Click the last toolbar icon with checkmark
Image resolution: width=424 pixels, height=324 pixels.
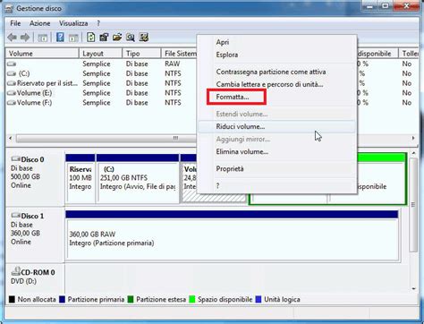[144, 38]
